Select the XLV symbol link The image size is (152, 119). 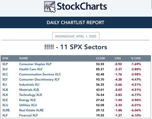coord(5,69)
